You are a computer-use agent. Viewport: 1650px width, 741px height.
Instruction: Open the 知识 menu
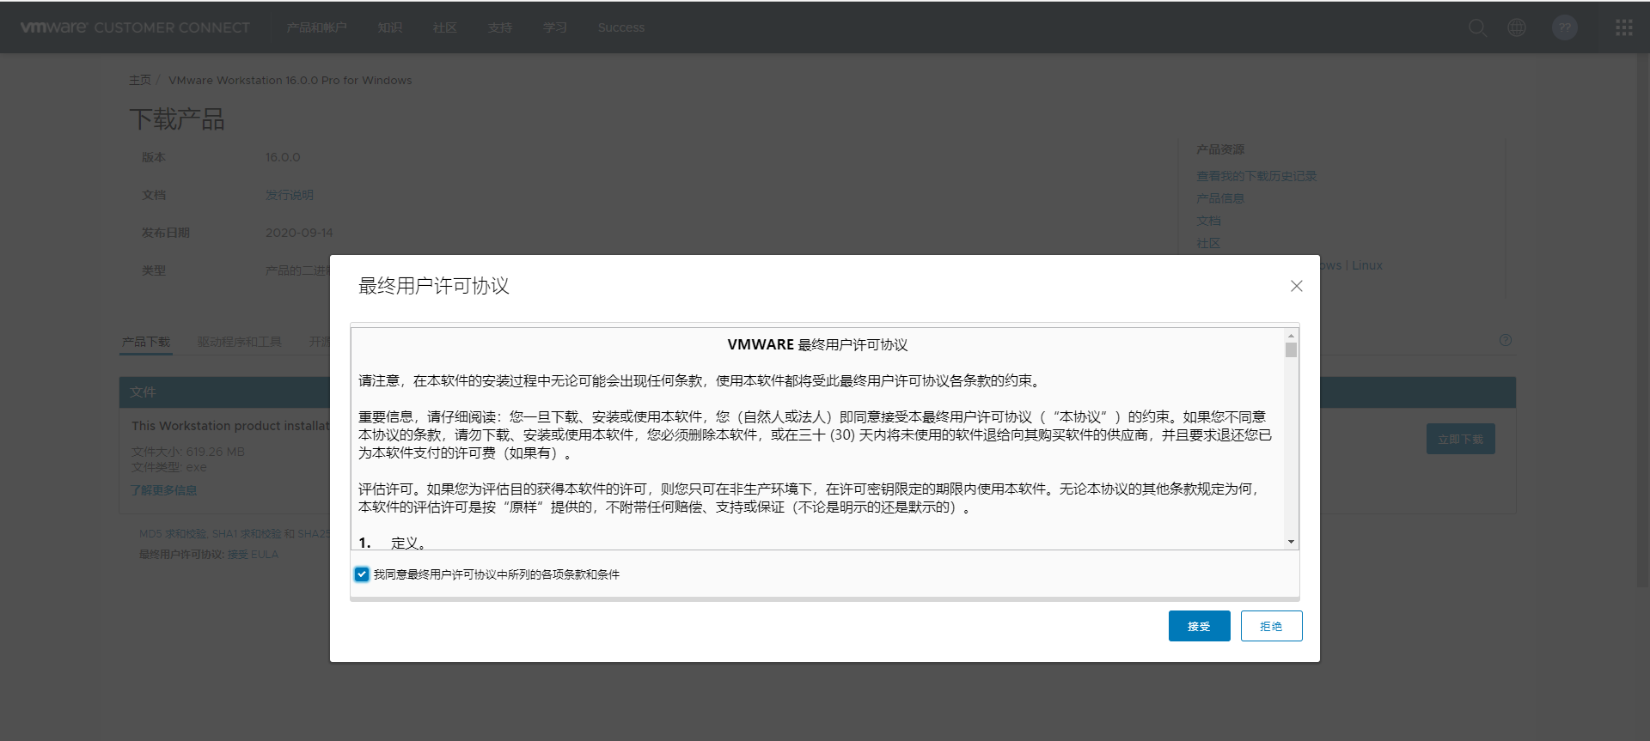click(390, 27)
